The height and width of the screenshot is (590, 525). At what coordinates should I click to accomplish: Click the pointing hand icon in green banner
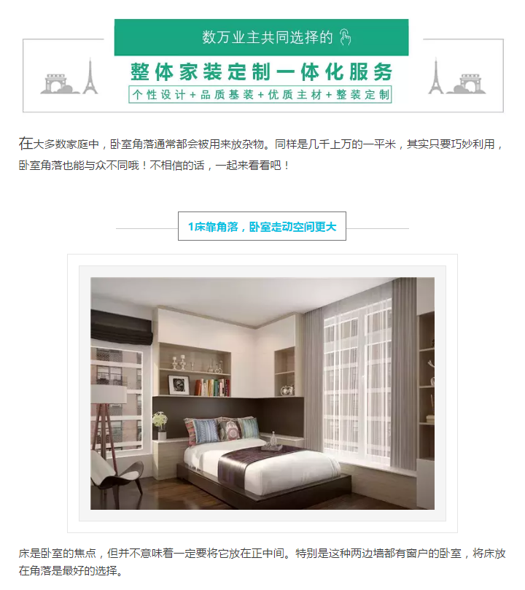pyautogui.click(x=345, y=37)
